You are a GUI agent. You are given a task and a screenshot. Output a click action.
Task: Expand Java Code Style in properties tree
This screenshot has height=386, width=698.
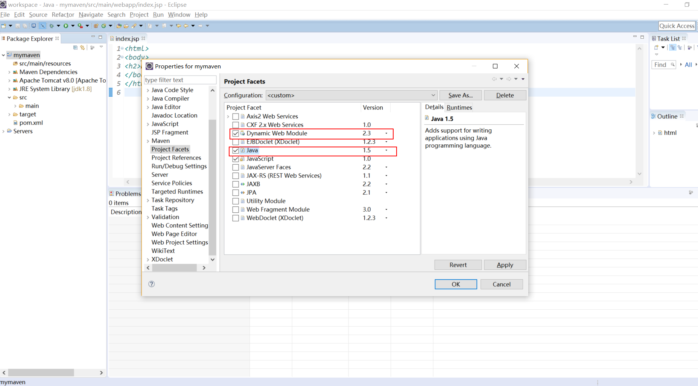click(x=148, y=90)
